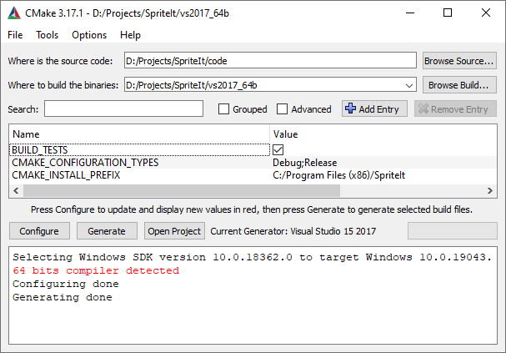Open the Help menu
Image resolution: width=506 pixels, height=353 pixels.
click(130, 35)
